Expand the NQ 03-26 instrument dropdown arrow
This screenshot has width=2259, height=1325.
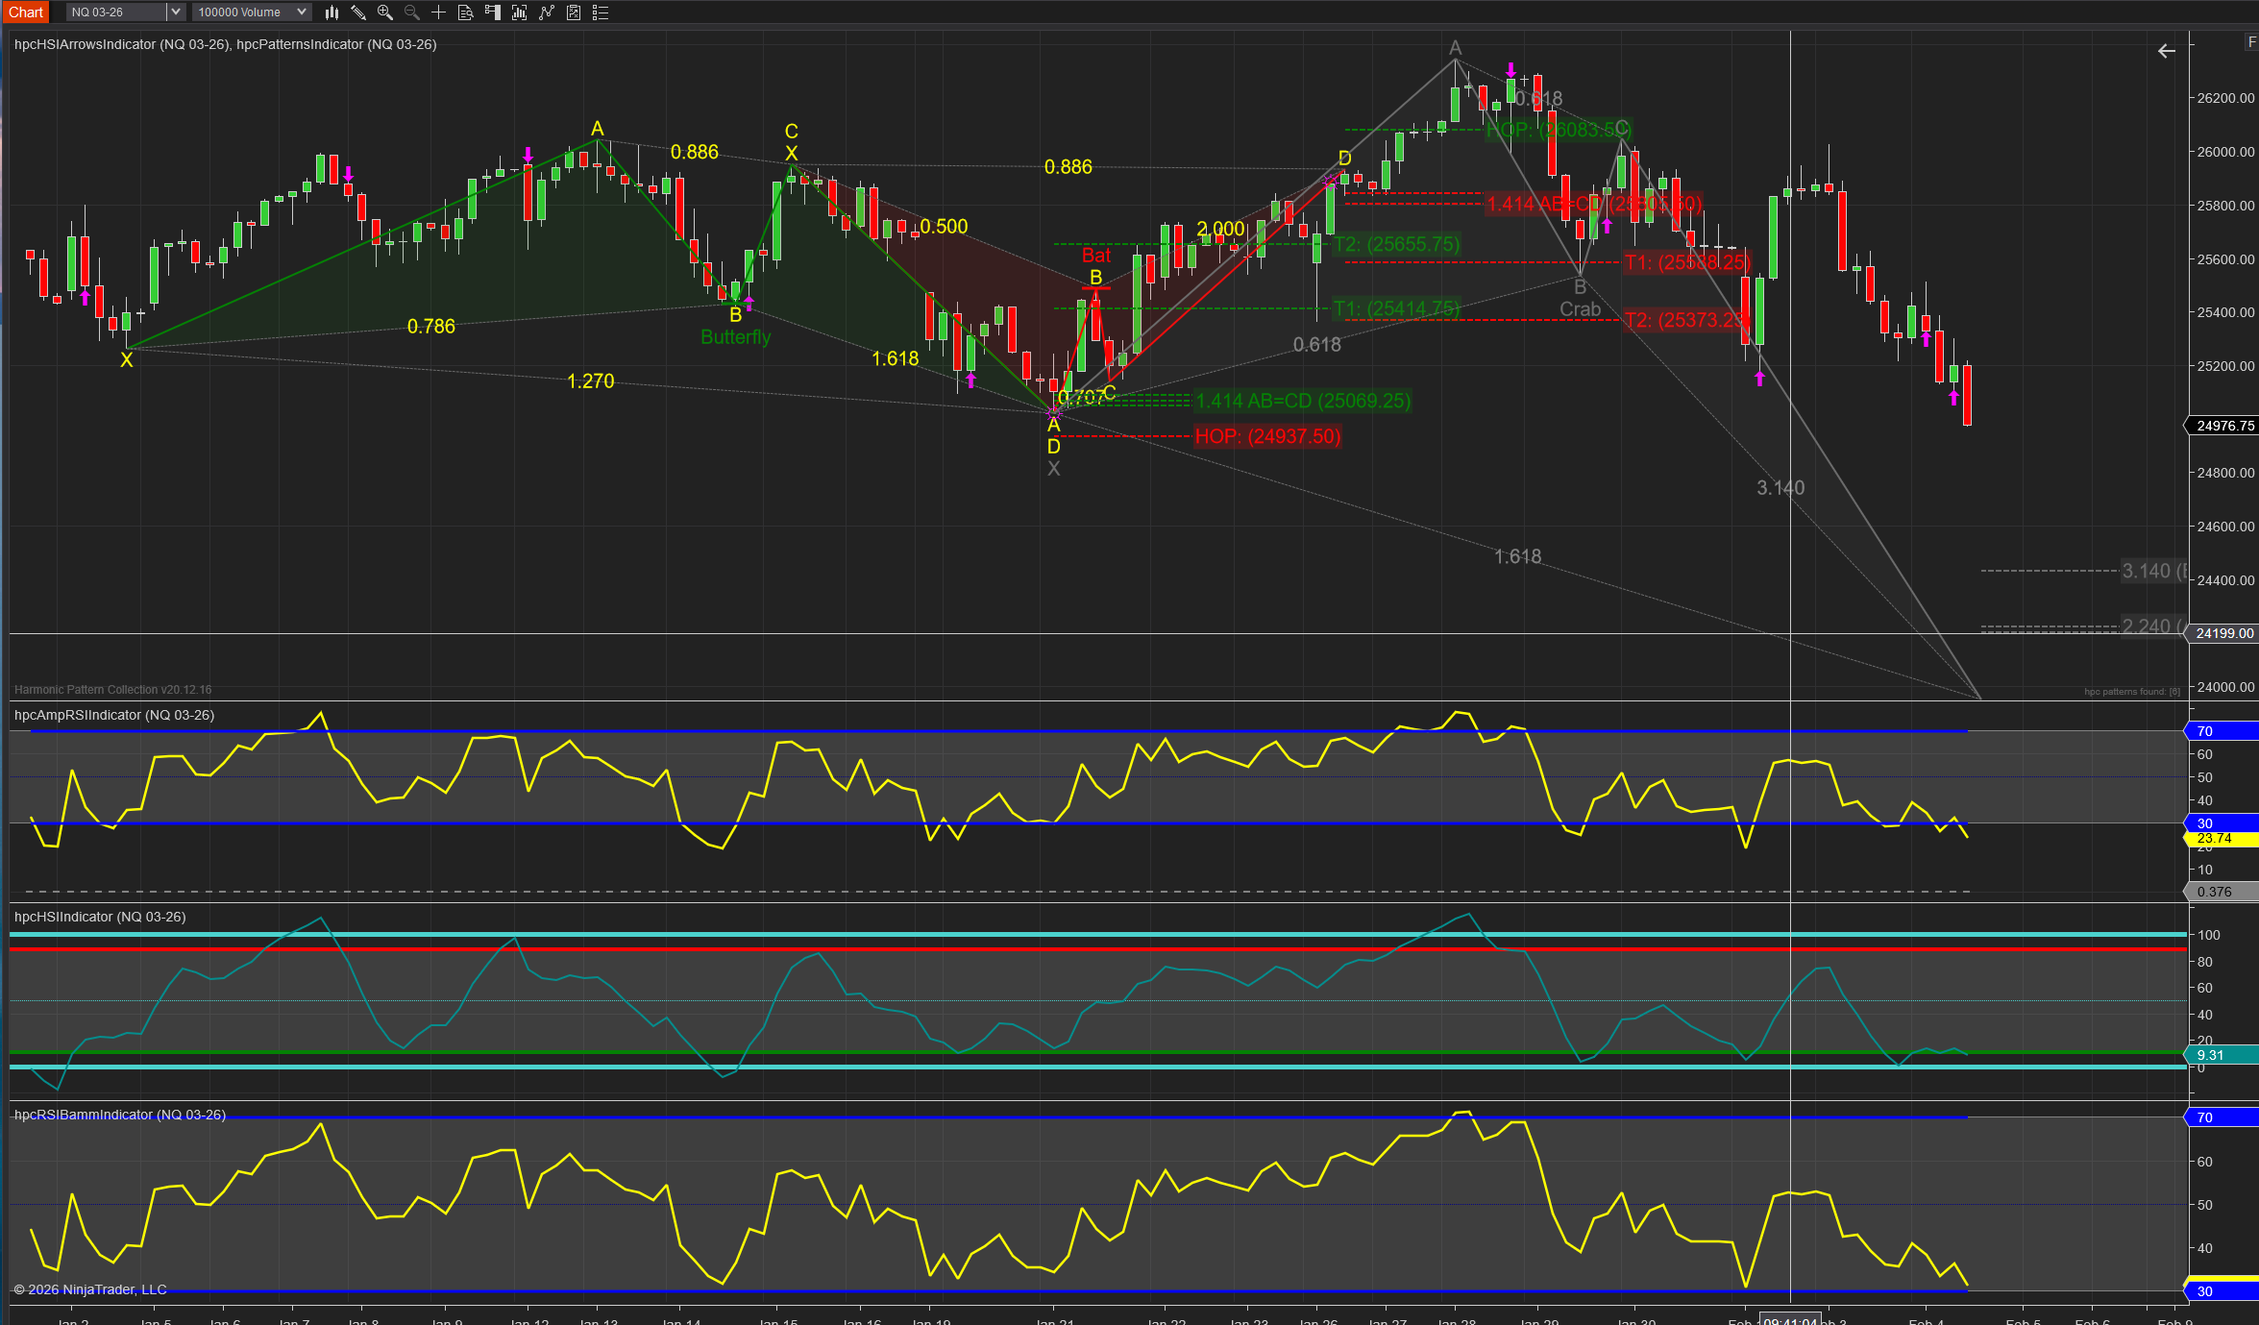point(175,12)
